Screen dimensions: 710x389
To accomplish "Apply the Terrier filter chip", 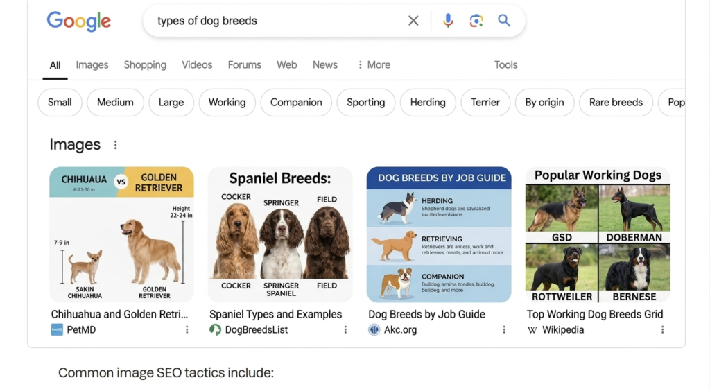I will [x=485, y=103].
